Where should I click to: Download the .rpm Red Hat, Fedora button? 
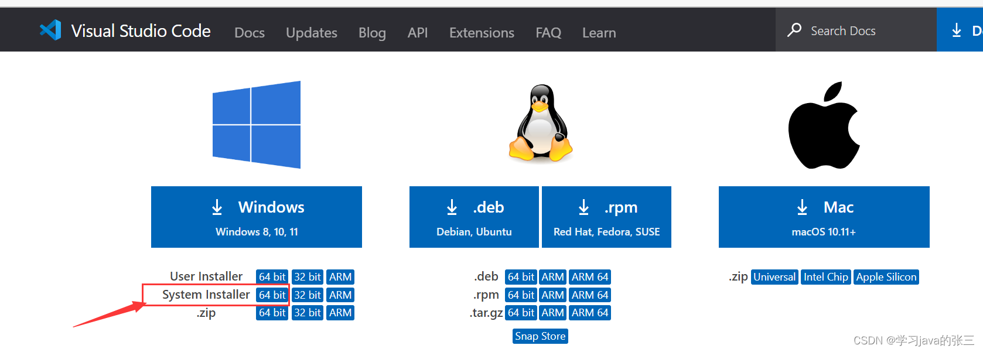click(606, 217)
